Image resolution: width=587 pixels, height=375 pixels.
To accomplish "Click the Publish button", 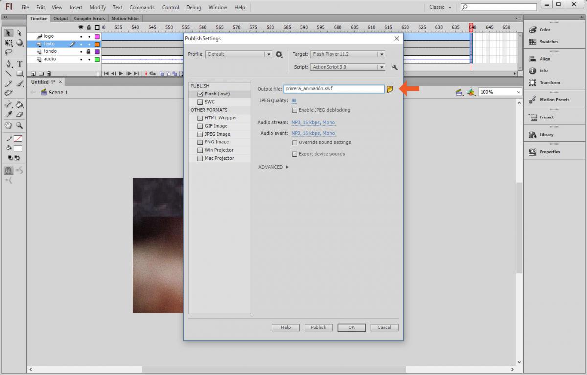I will (x=318, y=328).
